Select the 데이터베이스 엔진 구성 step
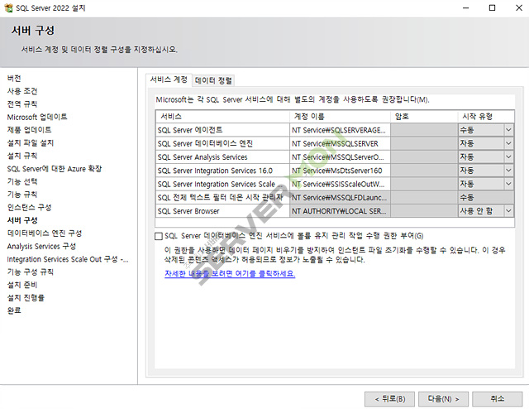Image resolution: width=529 pixels, height=409 pixels. pos(45,233)
